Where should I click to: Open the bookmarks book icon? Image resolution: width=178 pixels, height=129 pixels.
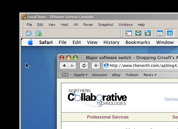(65, 75)
